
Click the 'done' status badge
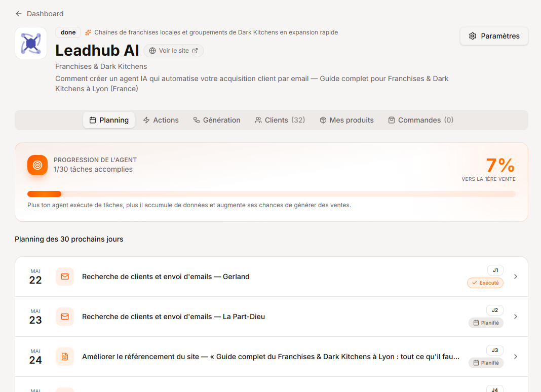pos(68,32)
